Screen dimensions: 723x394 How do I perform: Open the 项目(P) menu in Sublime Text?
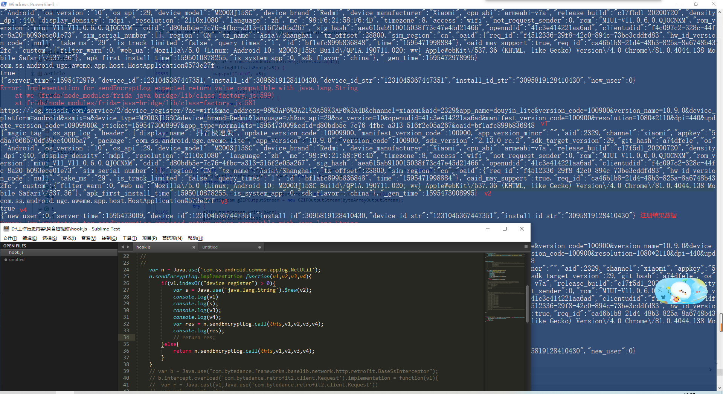149,238
